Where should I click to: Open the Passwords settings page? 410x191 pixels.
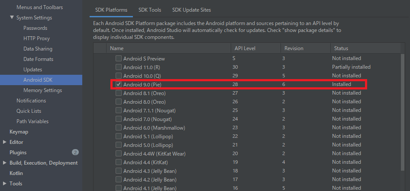point(36,28)
